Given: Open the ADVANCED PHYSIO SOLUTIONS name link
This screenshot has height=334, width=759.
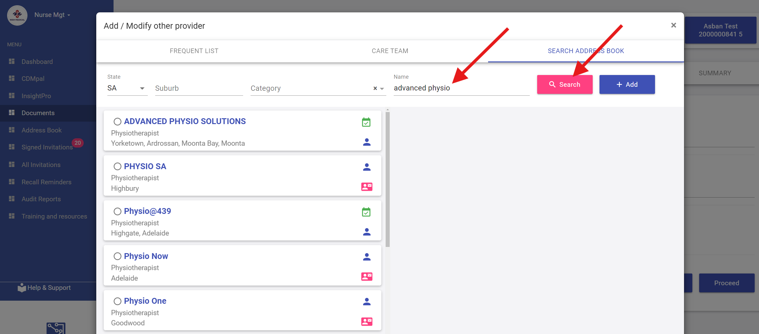Looking at the screenshot, I should point(185,121).
